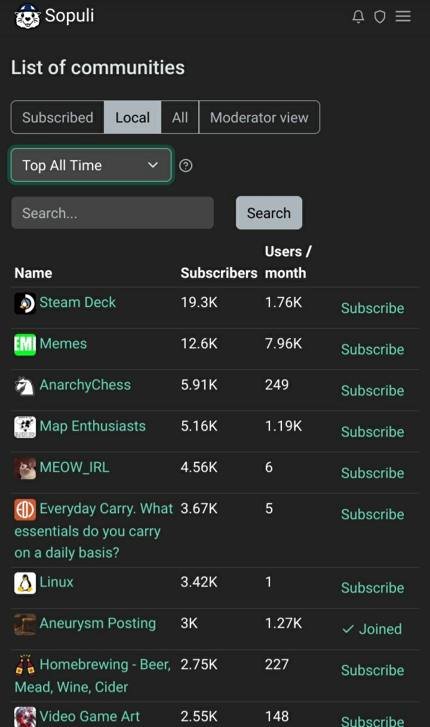Unsubscribe from Aneurysm Posting via Joined

click(372, 629)
